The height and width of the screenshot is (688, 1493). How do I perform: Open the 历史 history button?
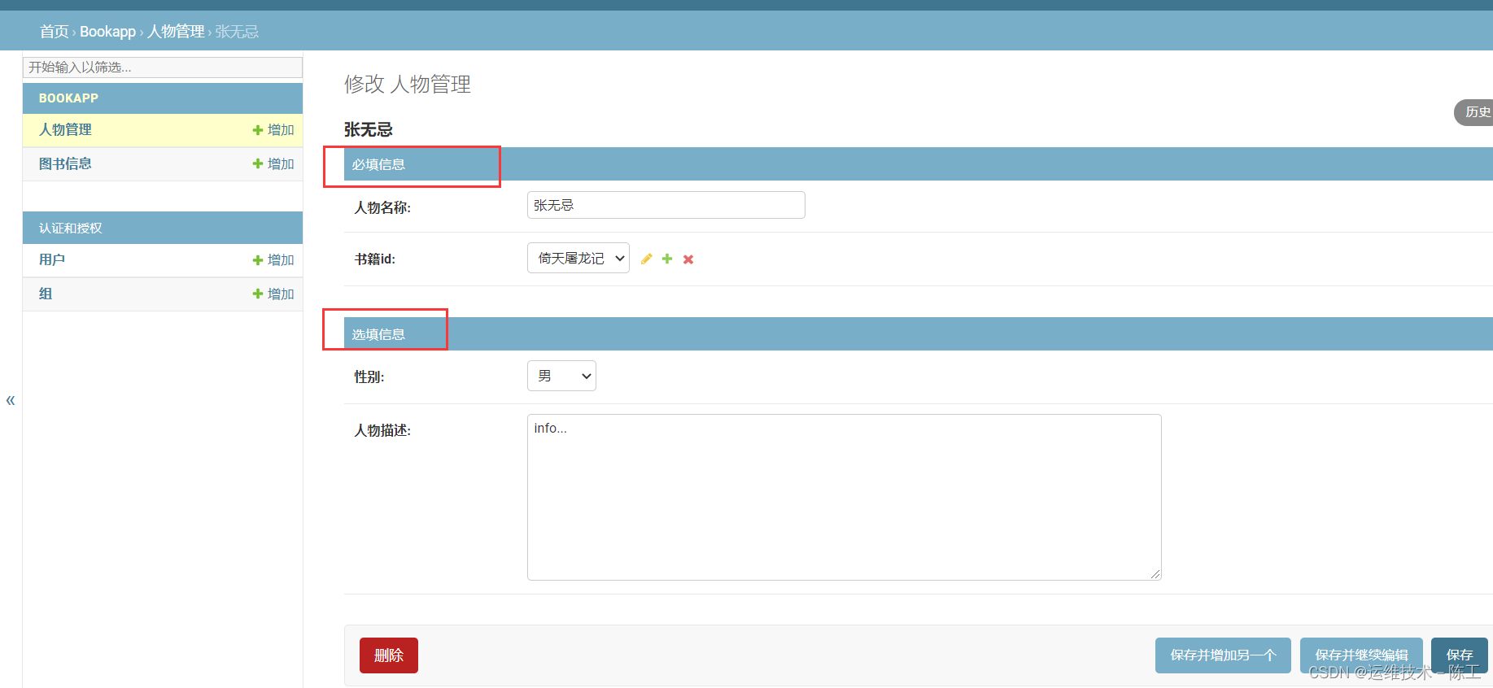point(1474,112)
